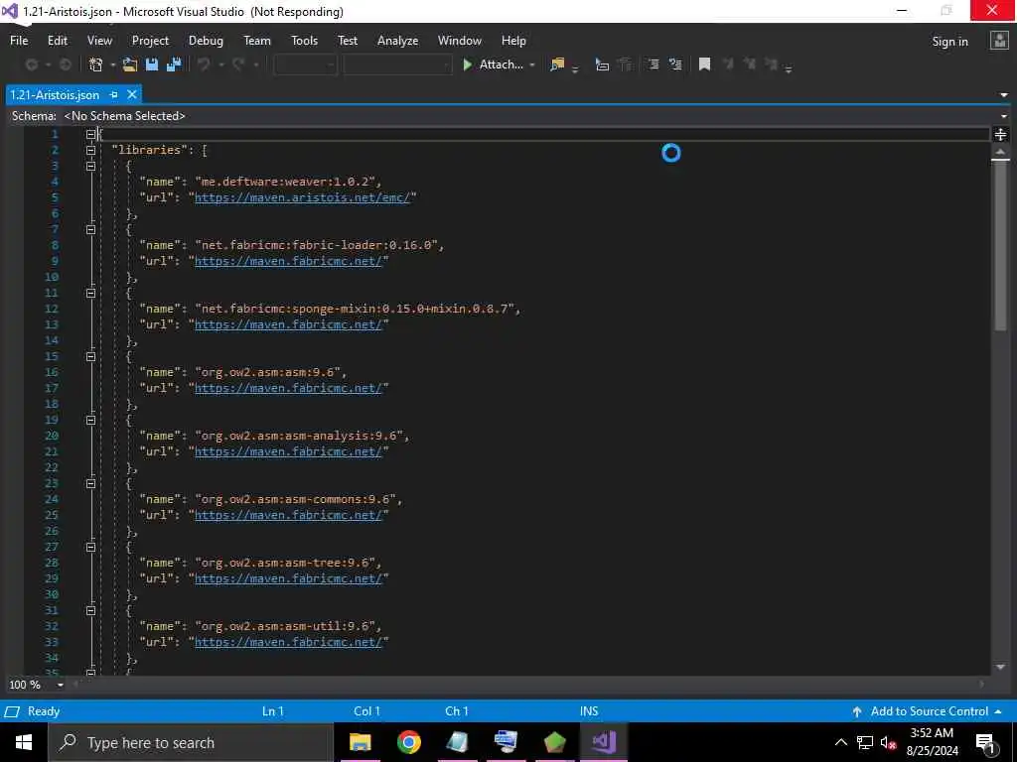This screenshot has height=762, width=1017.
Task: Follow the maven.fabricmc.net link on line 9
Action: tap(289, 261)
